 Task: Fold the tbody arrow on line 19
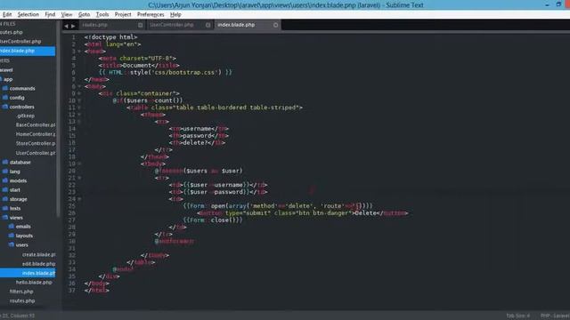[x=79, y=164]
